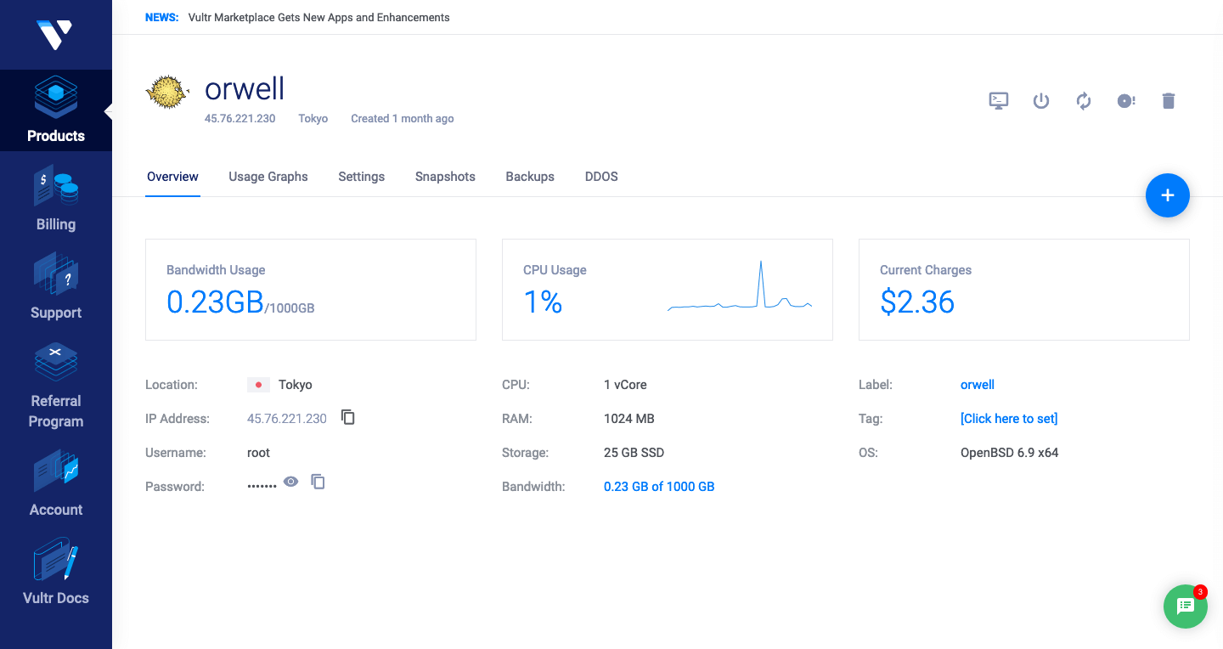Screen dimensions: 1223x649
Task: Open the Support sidebar section
Action: click(x=55, y=287)
